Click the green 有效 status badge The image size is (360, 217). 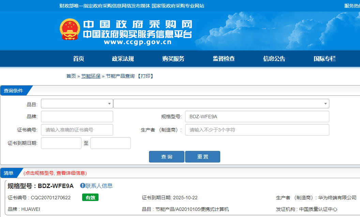[90, 198]
